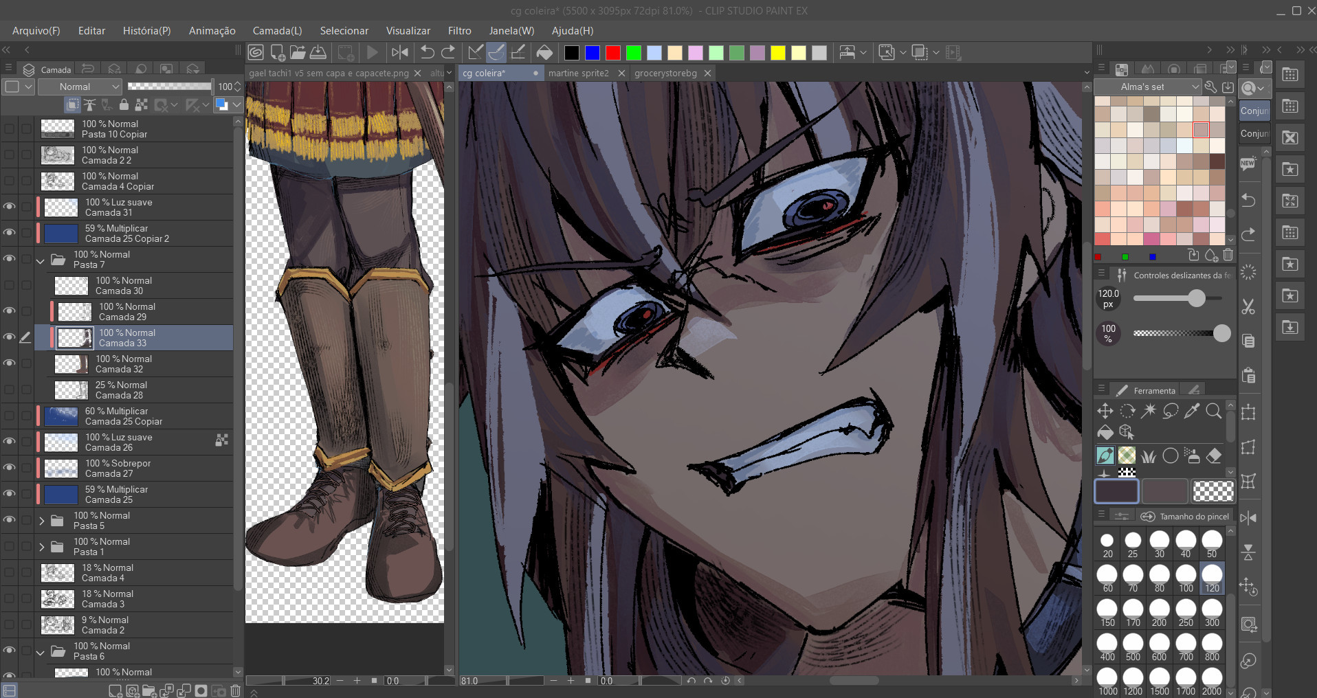Select the Lasso selection tool
This screenshot has height=698, width=1317.
point(1171,411)
